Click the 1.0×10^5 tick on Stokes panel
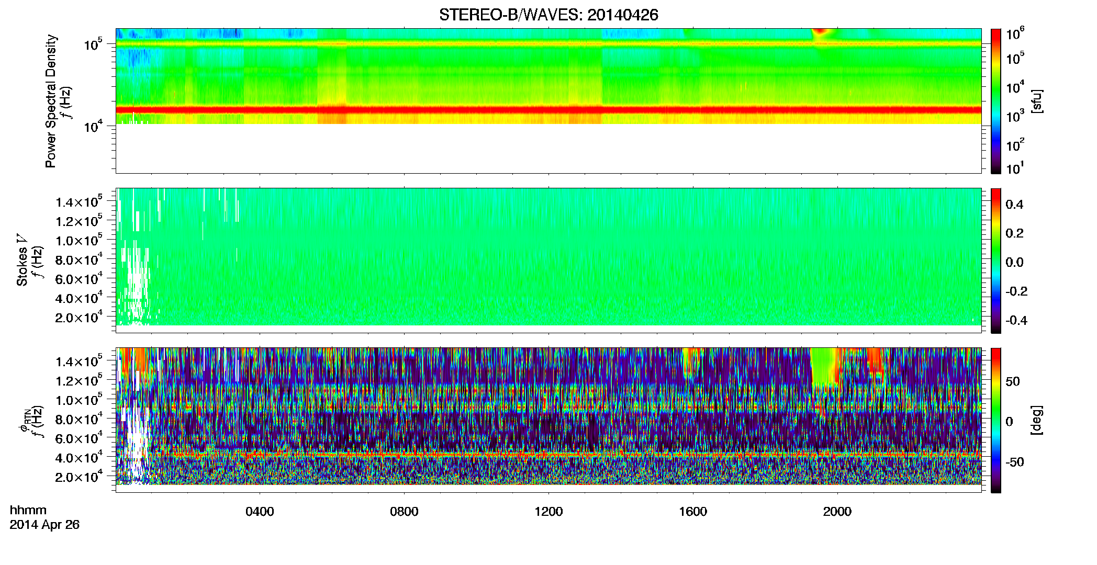1097x565 pixels. tap(79, 241)
